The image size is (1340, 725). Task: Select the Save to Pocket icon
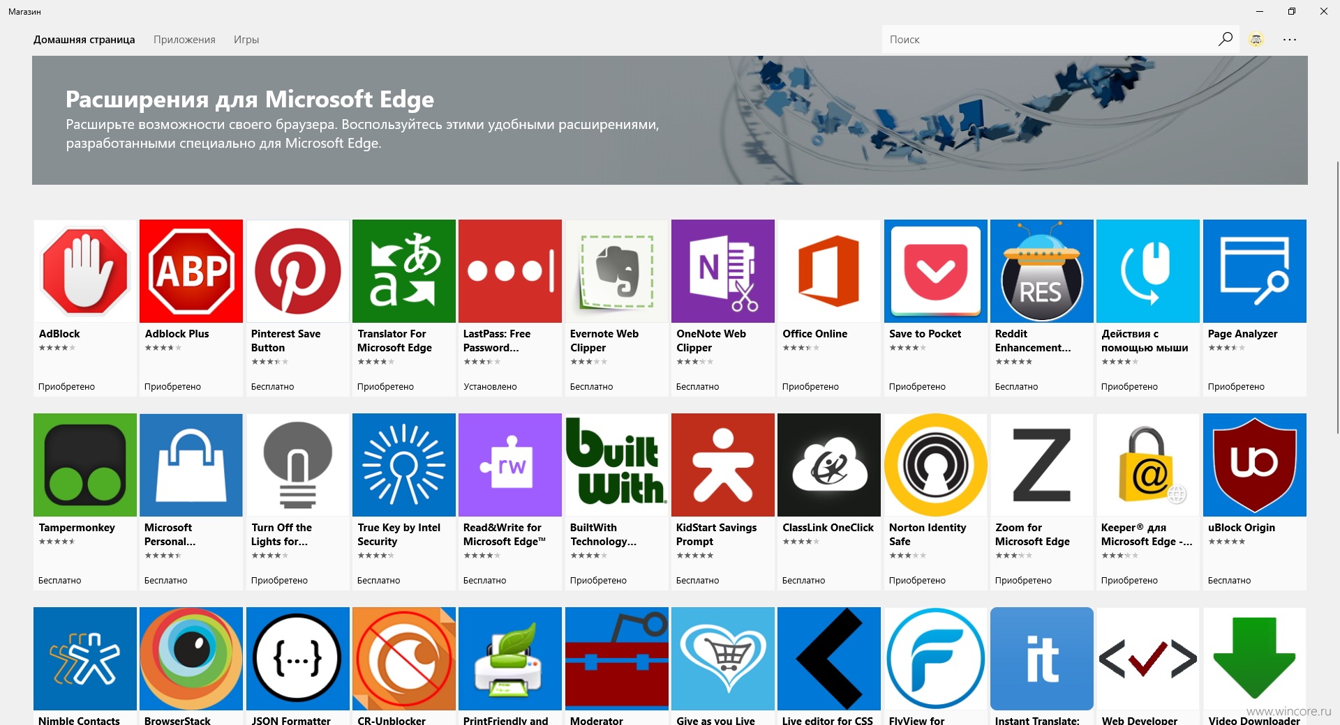[x=936, y=271]
